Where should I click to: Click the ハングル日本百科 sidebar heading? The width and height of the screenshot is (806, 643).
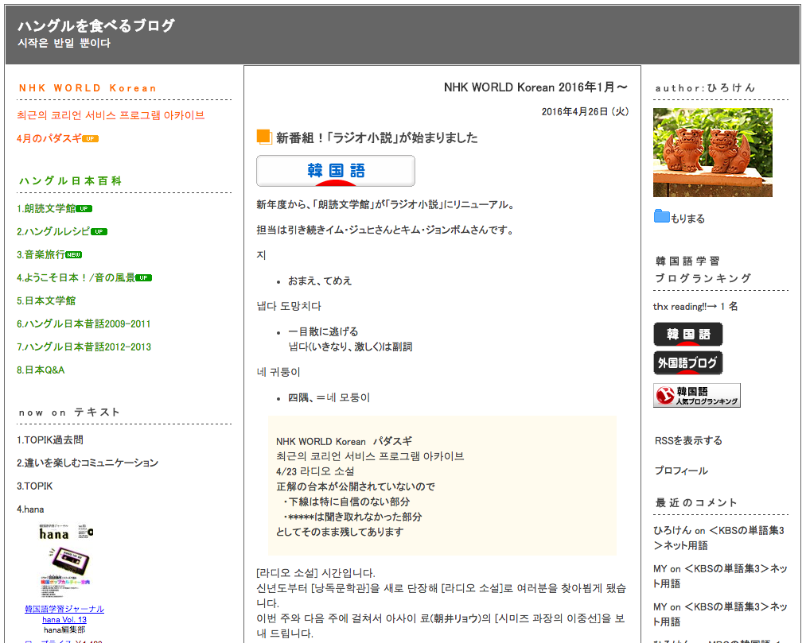coord(70,180)
